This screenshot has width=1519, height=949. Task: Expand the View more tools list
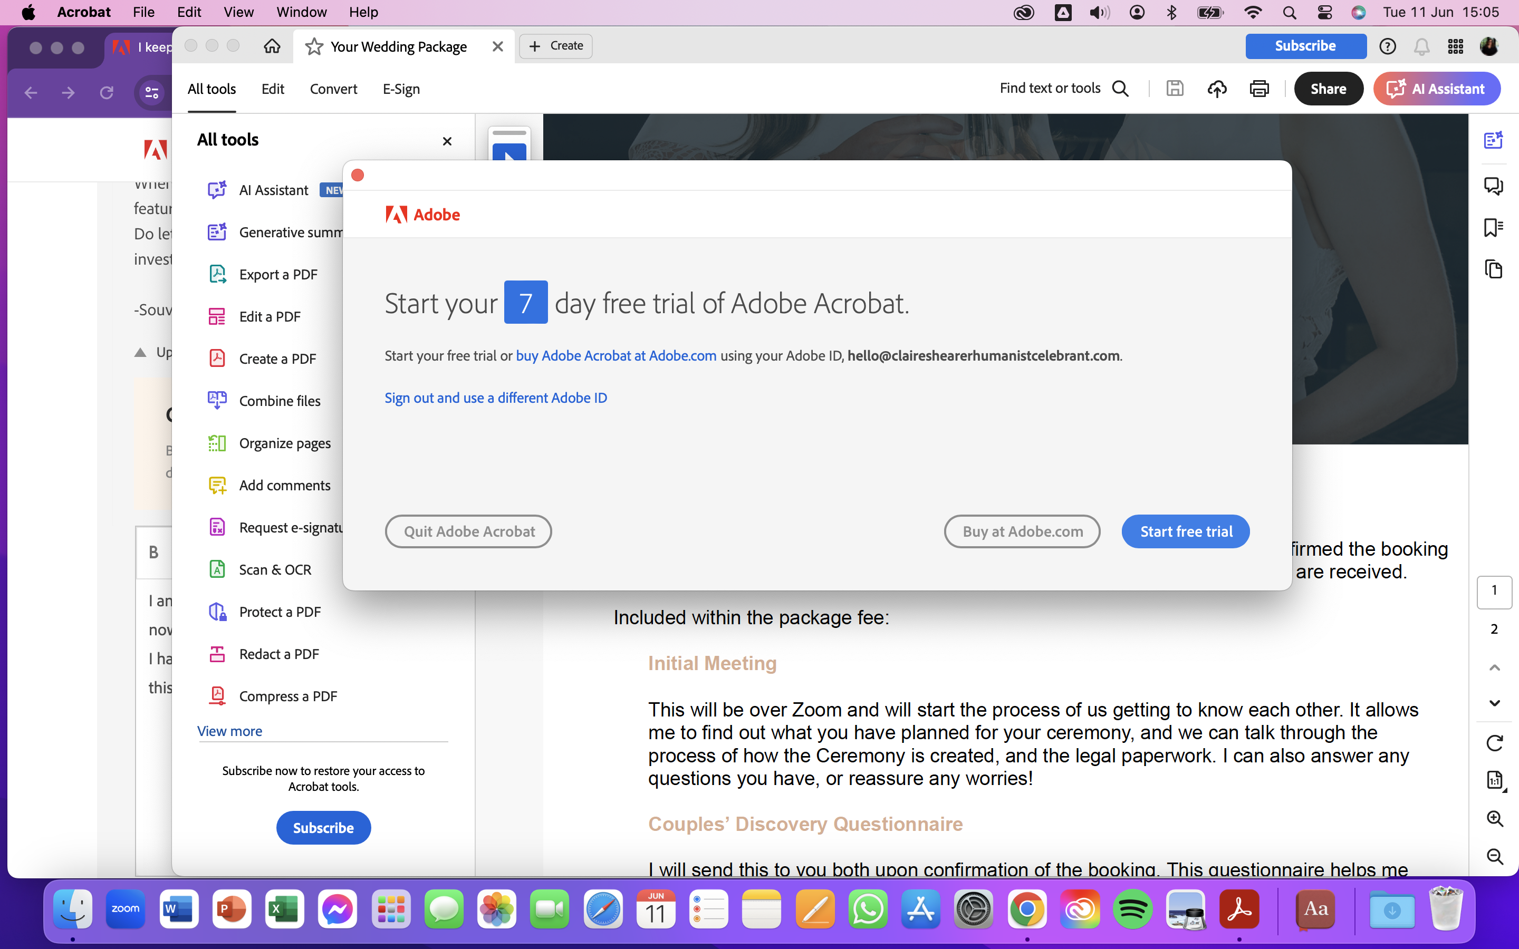[229, 731]
